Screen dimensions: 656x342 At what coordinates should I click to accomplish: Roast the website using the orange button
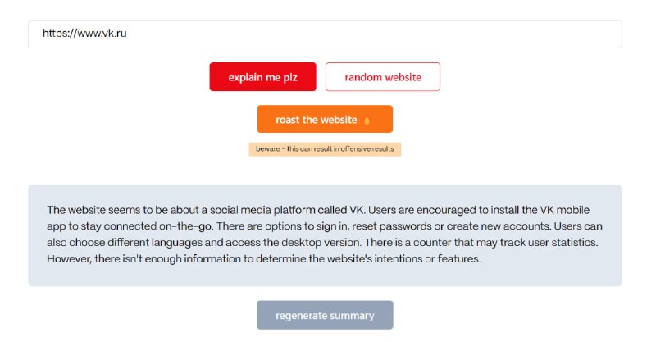click(x=325, y=119)
